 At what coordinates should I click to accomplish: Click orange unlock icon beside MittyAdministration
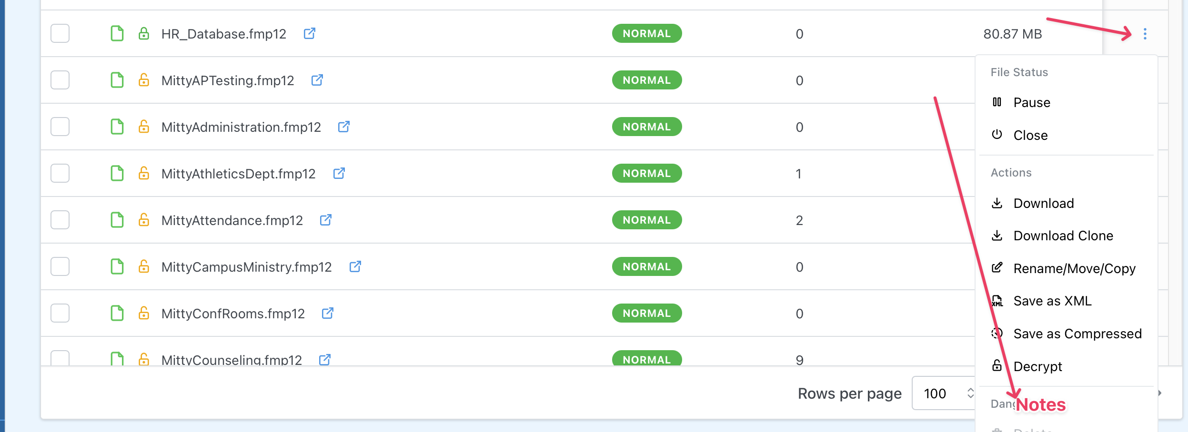(144, 127)
